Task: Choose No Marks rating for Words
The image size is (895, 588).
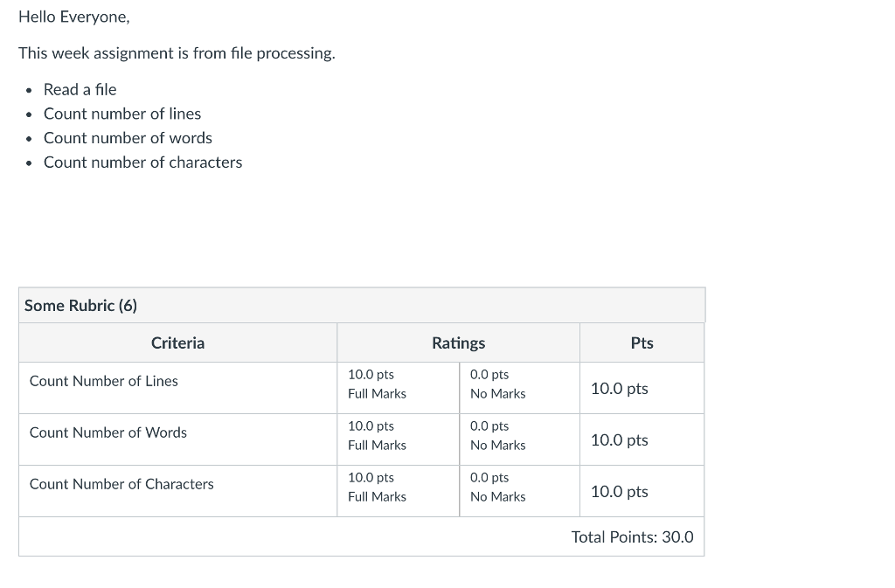Action: coord(519,439)
